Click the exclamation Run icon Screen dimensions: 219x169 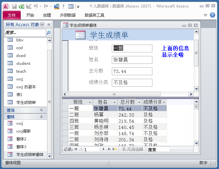coord(64,6)
